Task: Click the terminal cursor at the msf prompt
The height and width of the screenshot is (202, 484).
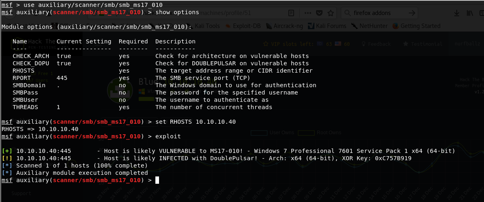Action: [x=157, y=180]
